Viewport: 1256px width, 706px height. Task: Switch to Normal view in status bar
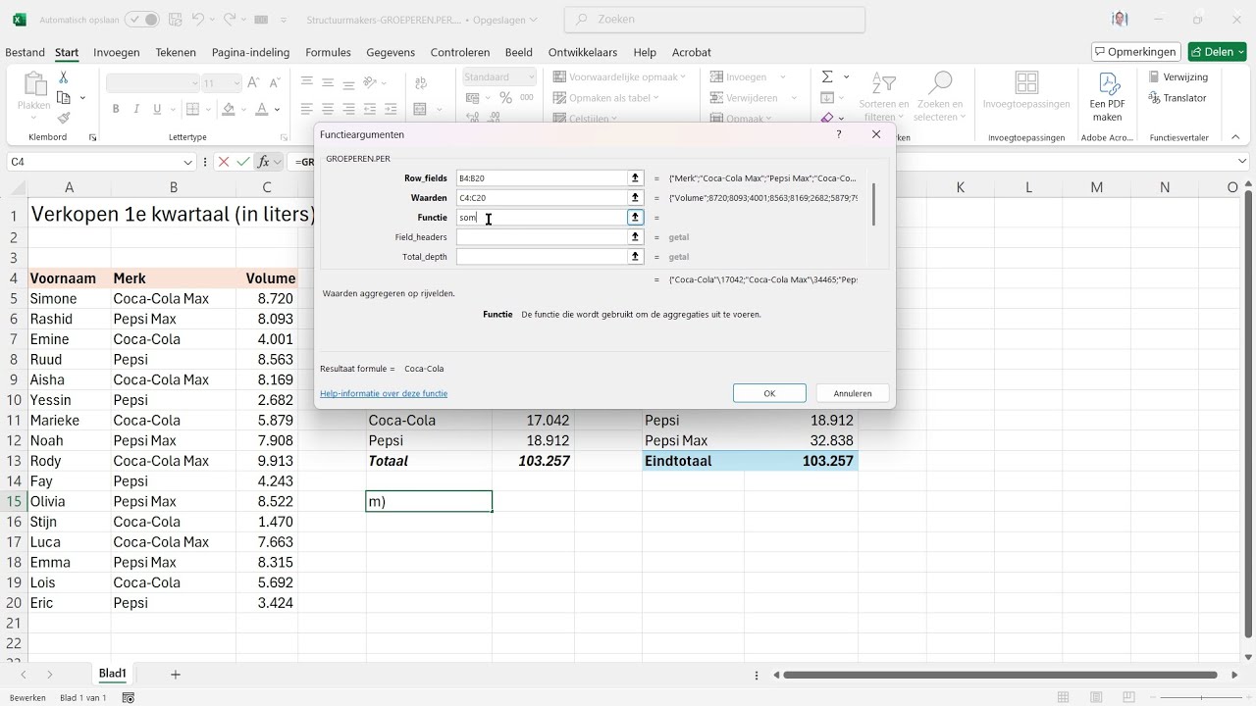click(x=1063, y=697)
